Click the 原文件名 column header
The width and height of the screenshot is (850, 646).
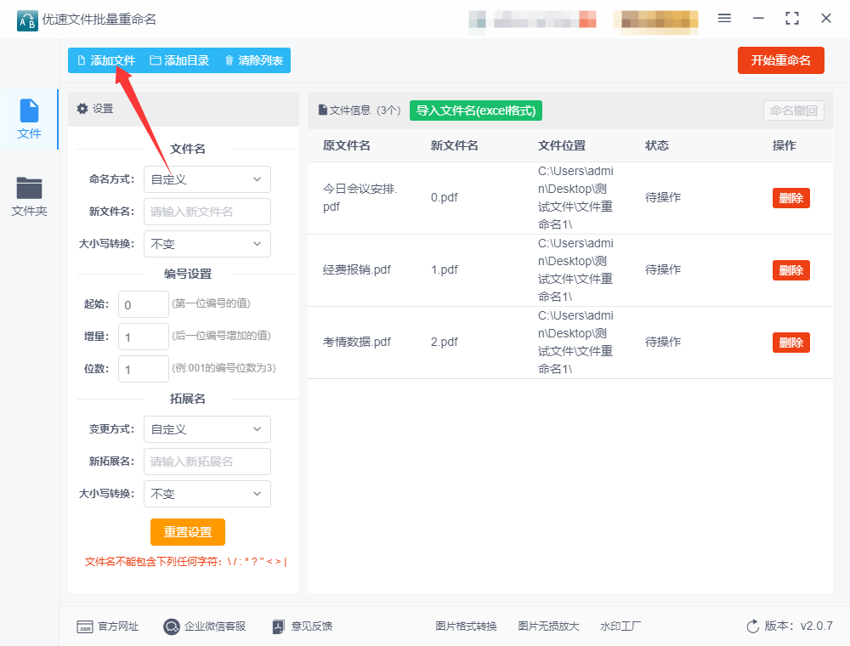tap(347, 145)
